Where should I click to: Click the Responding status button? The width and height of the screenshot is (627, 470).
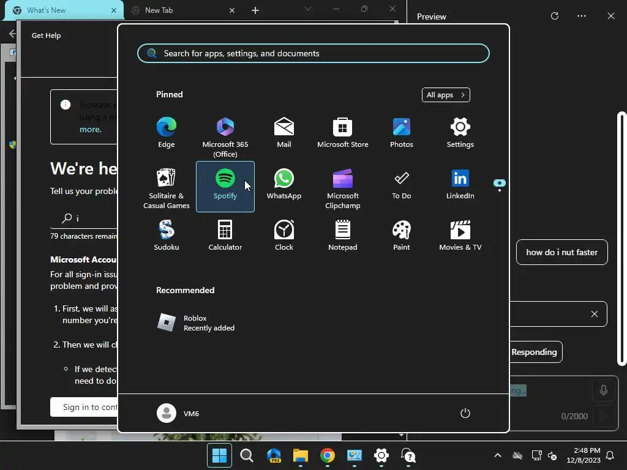(536, 352)
